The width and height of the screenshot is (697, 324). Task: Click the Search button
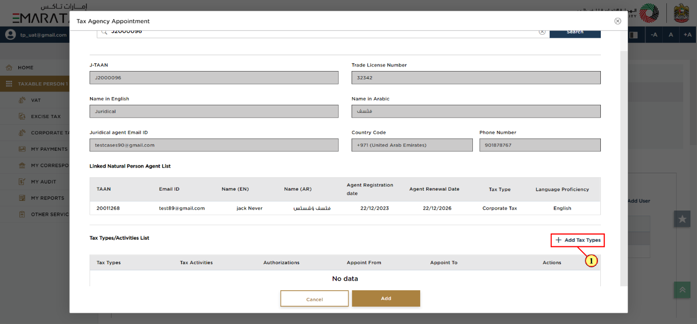pyautogui.click(x=575, y=32)
